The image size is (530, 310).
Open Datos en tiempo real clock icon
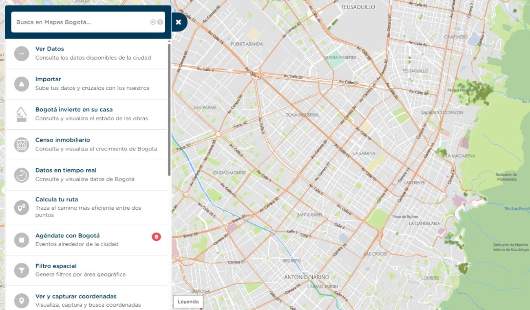click(22, 175)
